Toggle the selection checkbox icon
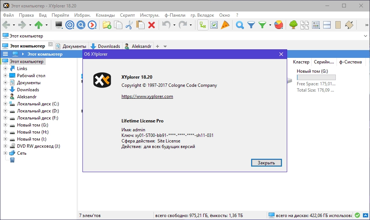This screenshot has height=220, width=370. (x=214, y=25)
